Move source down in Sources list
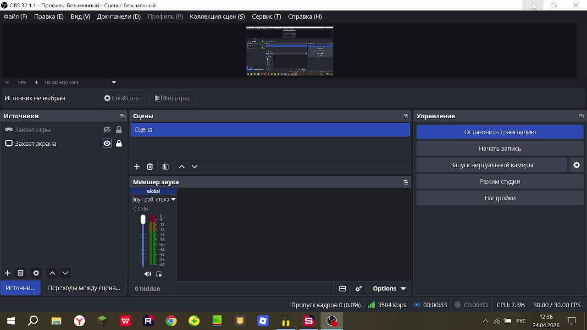587x330 pixels. coord(65,273)
